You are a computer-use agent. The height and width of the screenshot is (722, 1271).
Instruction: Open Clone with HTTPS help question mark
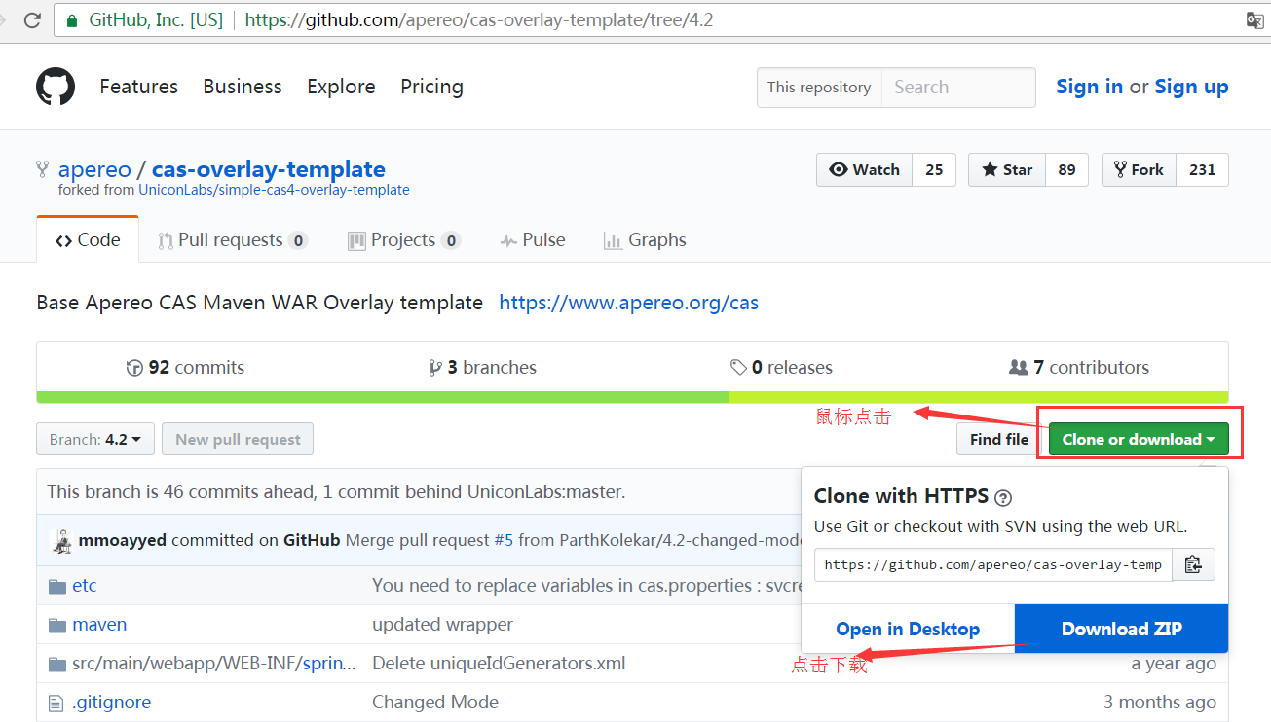tap(1003, 497)
